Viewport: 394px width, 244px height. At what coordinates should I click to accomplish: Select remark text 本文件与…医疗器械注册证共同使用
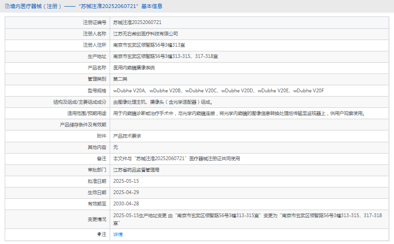click(177, 159)
